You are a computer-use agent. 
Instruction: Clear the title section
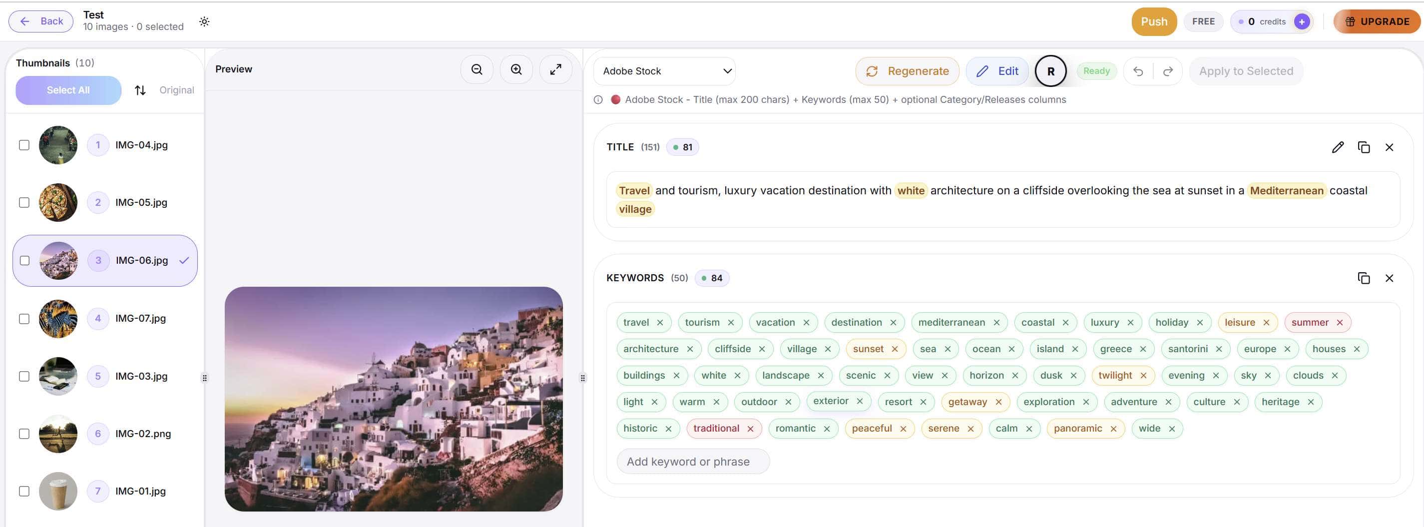[x=1389, y=147]
